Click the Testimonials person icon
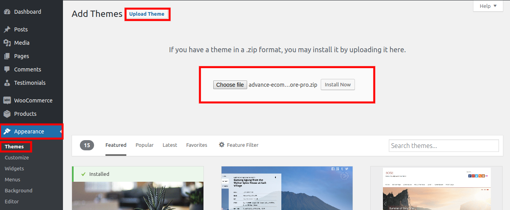 click(7, 83)
